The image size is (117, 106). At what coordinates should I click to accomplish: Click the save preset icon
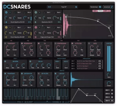tap(76, 7)
